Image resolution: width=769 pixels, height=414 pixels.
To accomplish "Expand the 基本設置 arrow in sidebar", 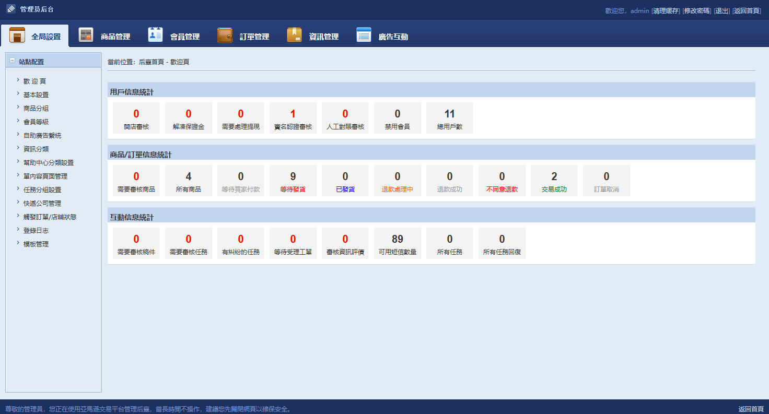I will (18, 94).
